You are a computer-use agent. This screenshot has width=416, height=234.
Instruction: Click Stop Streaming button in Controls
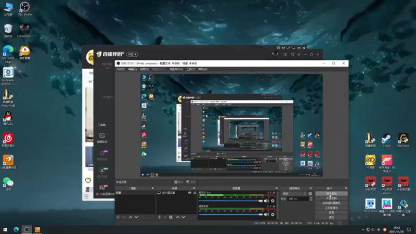(331, 193)
